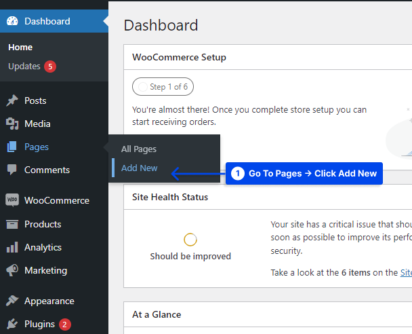Go to Home under Dashboard
The height and width of the screenshot is (334, 412).
click(20, 48)
